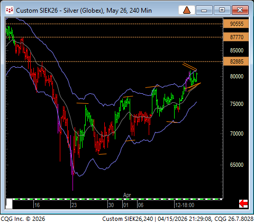254x223 pixels.
Task: Close the Silver chart window
Action: click(x=240, y=10)
